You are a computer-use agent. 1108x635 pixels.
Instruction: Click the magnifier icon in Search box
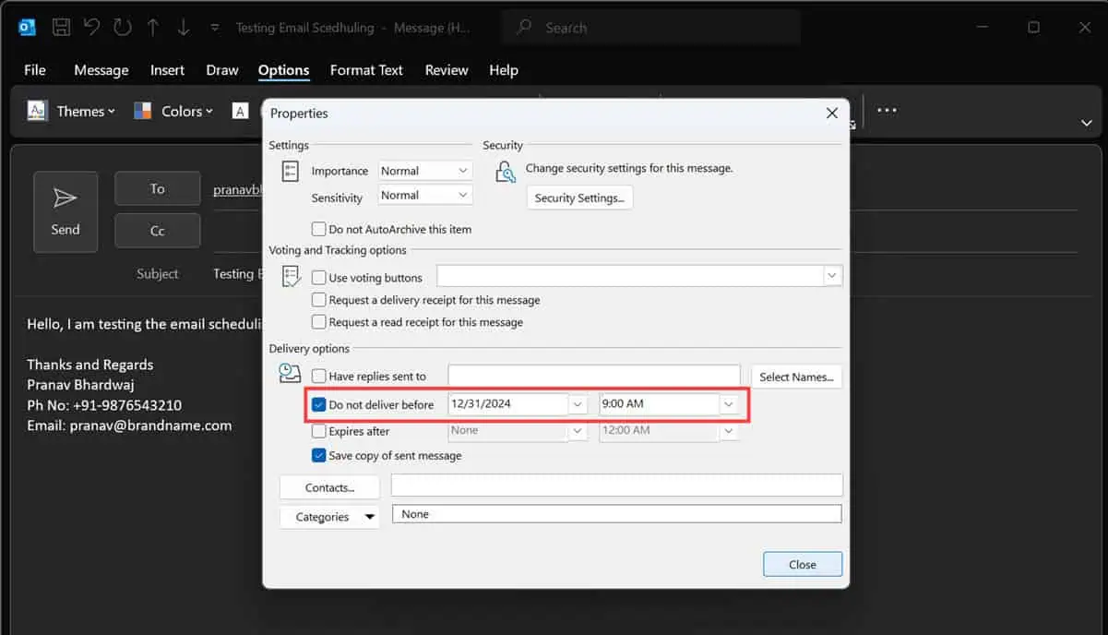524,28
